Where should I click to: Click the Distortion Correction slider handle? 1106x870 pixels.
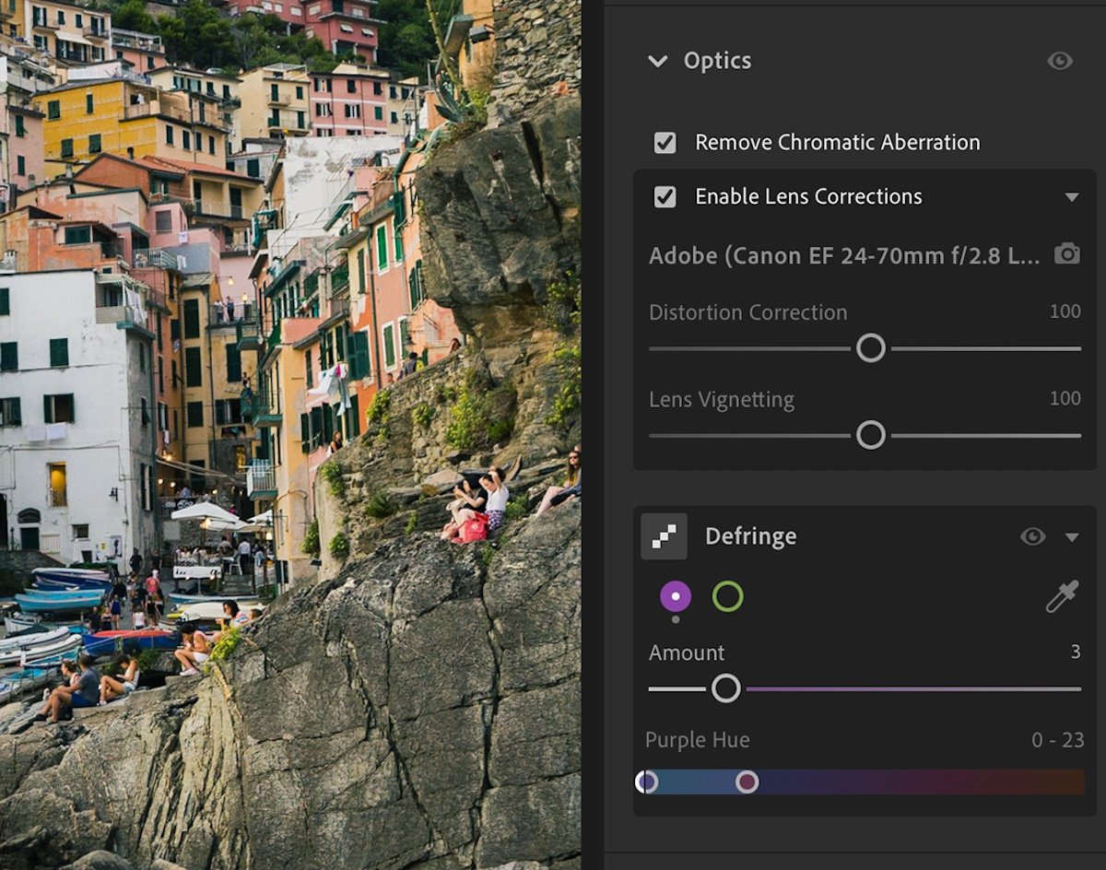870,347
